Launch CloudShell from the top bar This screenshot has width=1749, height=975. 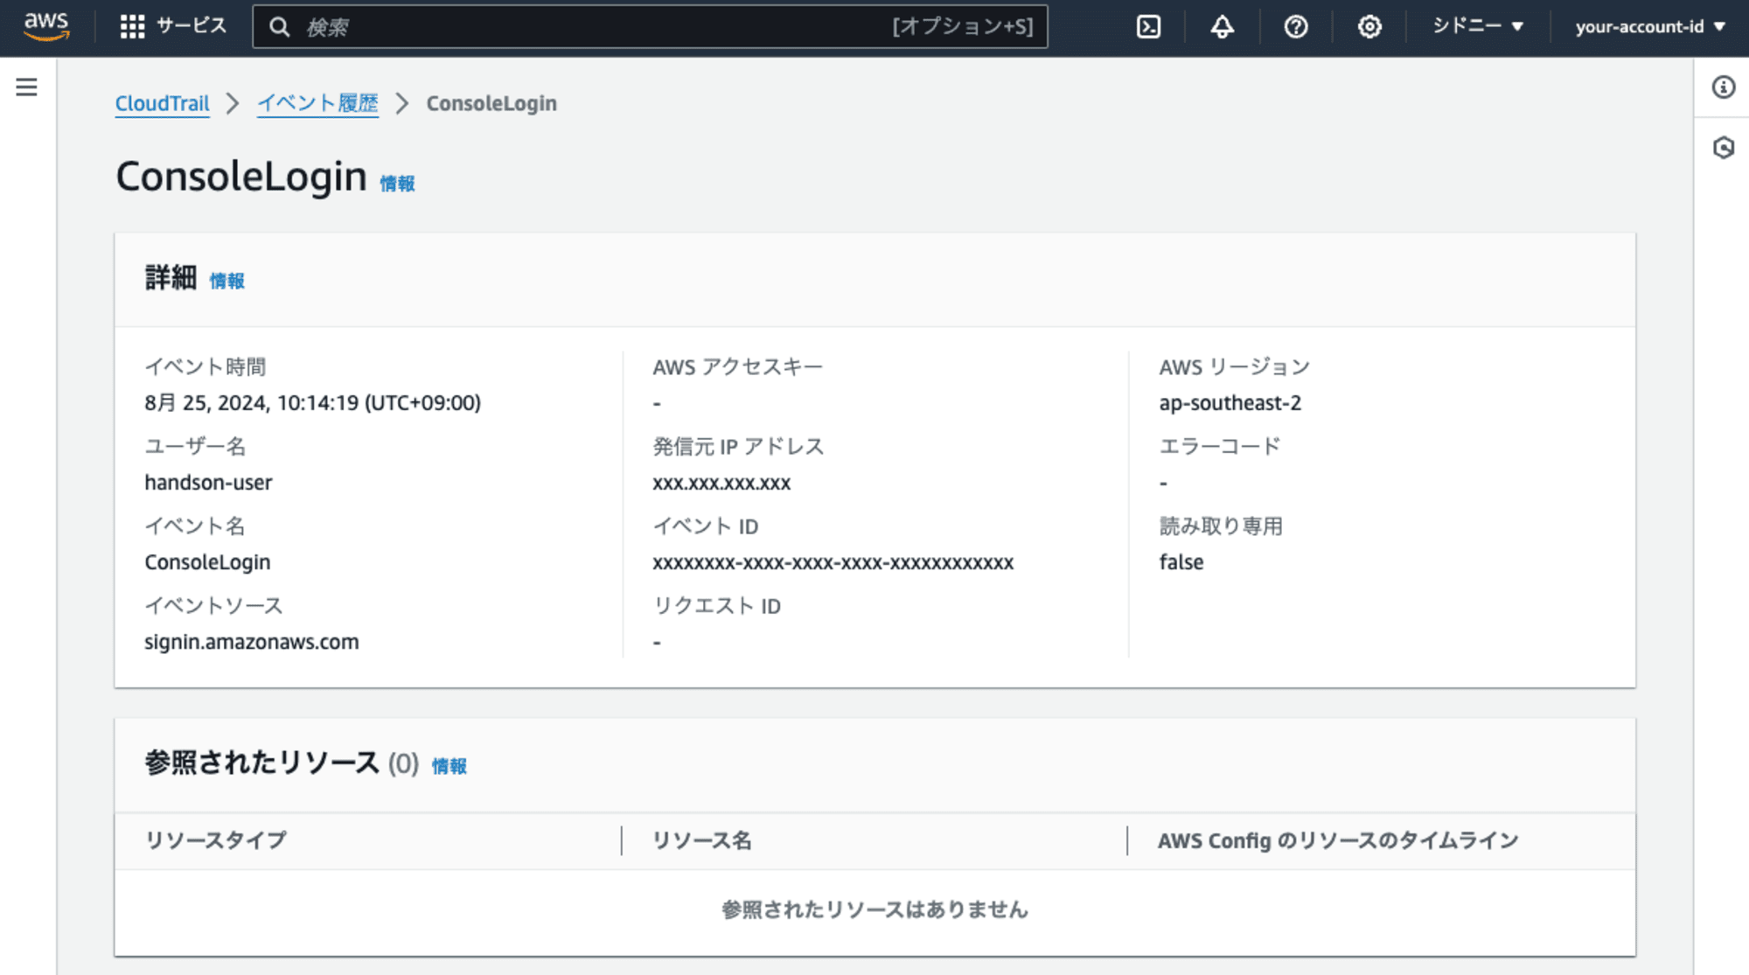pos(1148,27)
